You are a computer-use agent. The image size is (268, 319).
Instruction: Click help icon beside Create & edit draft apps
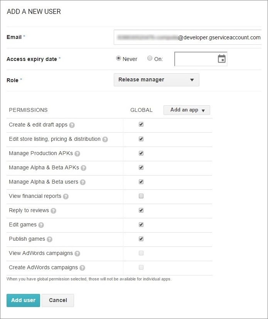pyautogui.click(x=72, y=125)
